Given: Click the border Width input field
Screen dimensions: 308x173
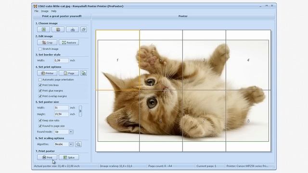Looking at the screenshot, I should [61, 61].
